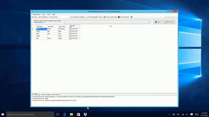Image resolution: width=209 pixels, height=117 pixels.
Task: Click the filter text box above the table
Action: (106, 22)
